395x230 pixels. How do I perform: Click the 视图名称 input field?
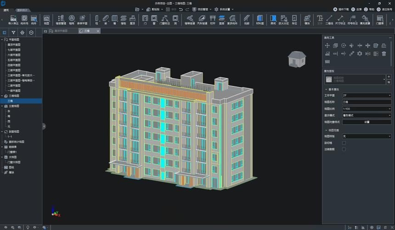click(367, 102)
